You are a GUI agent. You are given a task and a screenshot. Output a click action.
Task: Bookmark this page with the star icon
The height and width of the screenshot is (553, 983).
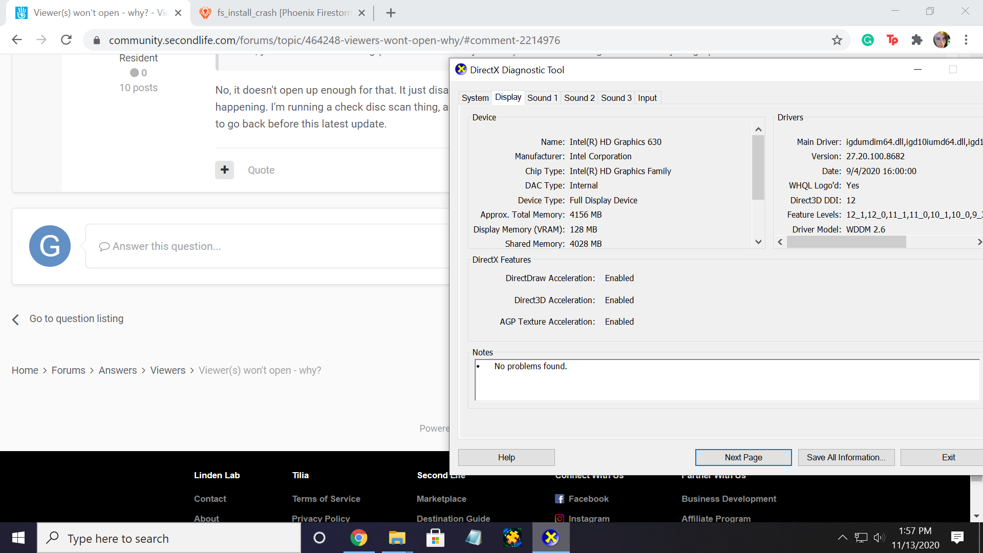837,40
